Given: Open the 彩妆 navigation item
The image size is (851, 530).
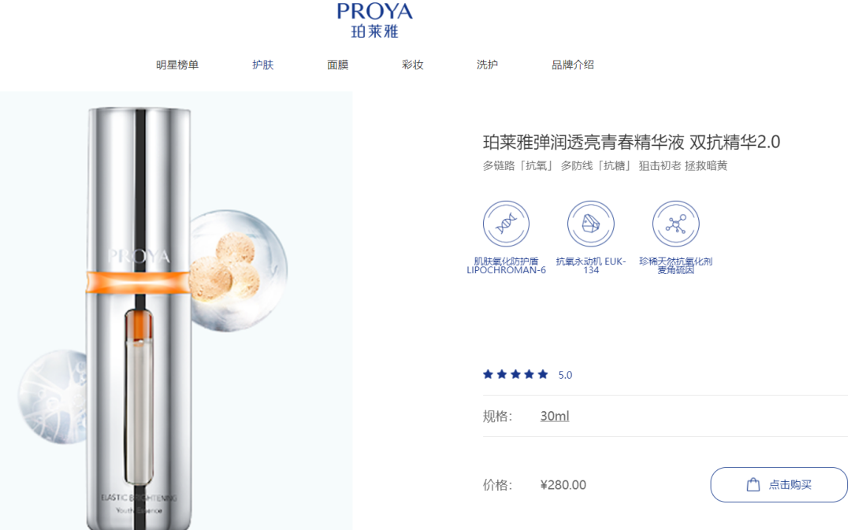Looking at the screenshot, I should pos(412,65).
